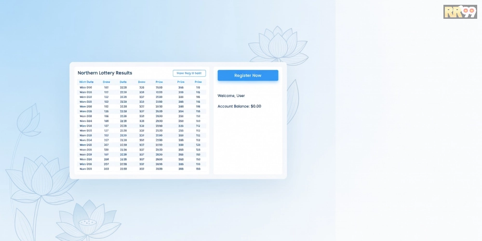This screenshot has height=241, width=482.
Task: Click the Date column header
Action: [x=123, y=82]
